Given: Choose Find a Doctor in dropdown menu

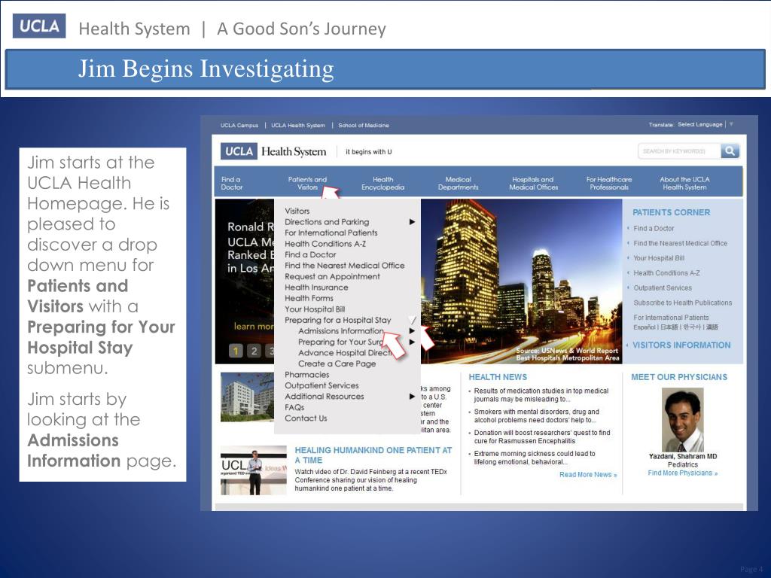Looking at the screenshot, I should pyautogui.click(x=310, y=254).
